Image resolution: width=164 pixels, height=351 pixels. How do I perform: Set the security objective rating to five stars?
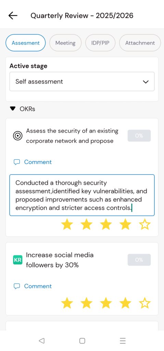[145, 224]
